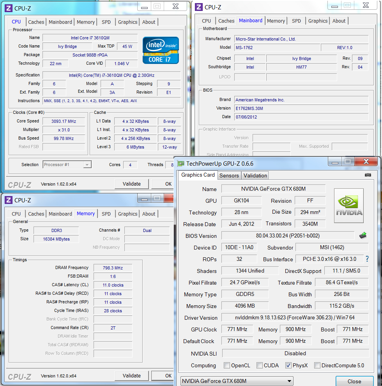Open About tab in the Mainboard window

[339, 21]
